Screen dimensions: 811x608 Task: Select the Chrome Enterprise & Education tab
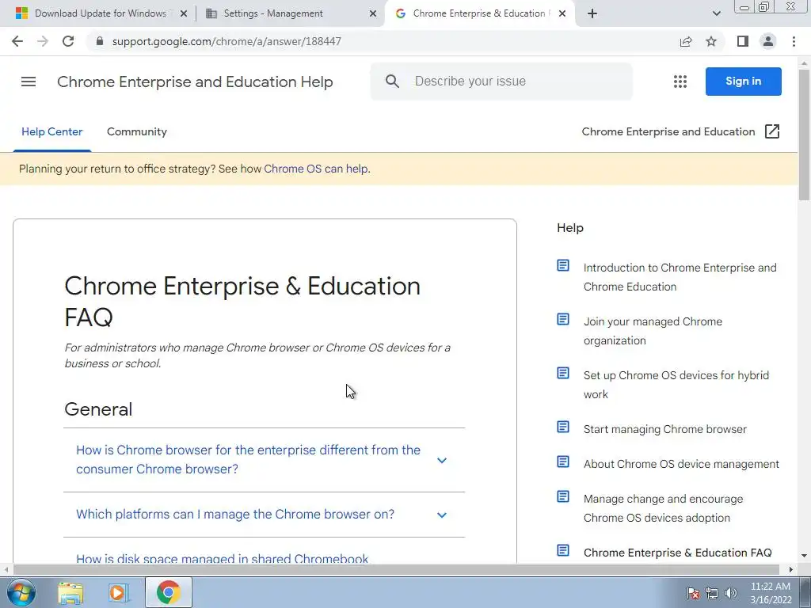tap(480, 13)
